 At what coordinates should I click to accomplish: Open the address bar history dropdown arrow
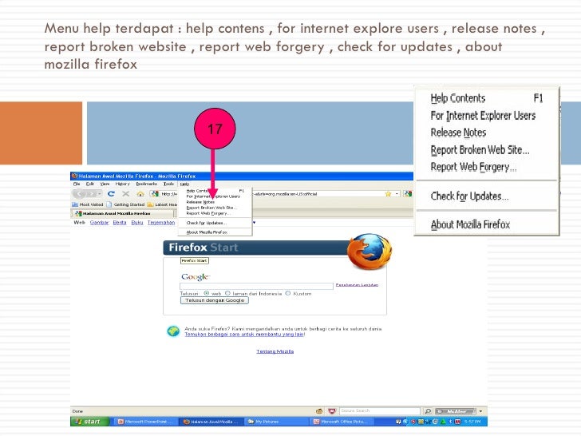tap(397, 194)
